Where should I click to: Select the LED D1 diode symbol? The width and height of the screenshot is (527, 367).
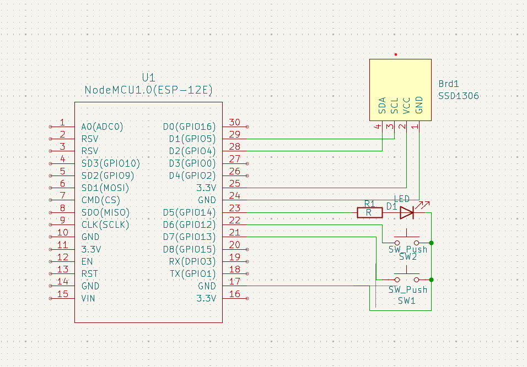click(407, 212)
